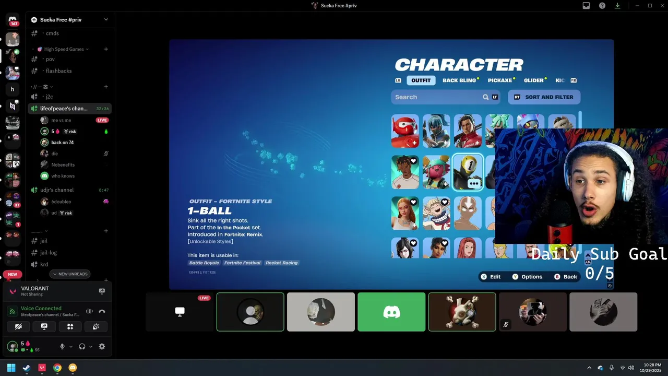
Task: Click the Unlockable Styles link
Action: (x=210, y=241)
